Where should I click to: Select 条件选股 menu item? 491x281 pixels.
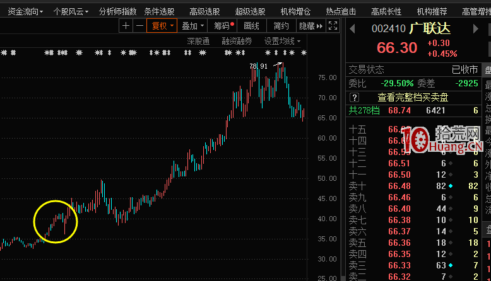[x=160, y=11]
